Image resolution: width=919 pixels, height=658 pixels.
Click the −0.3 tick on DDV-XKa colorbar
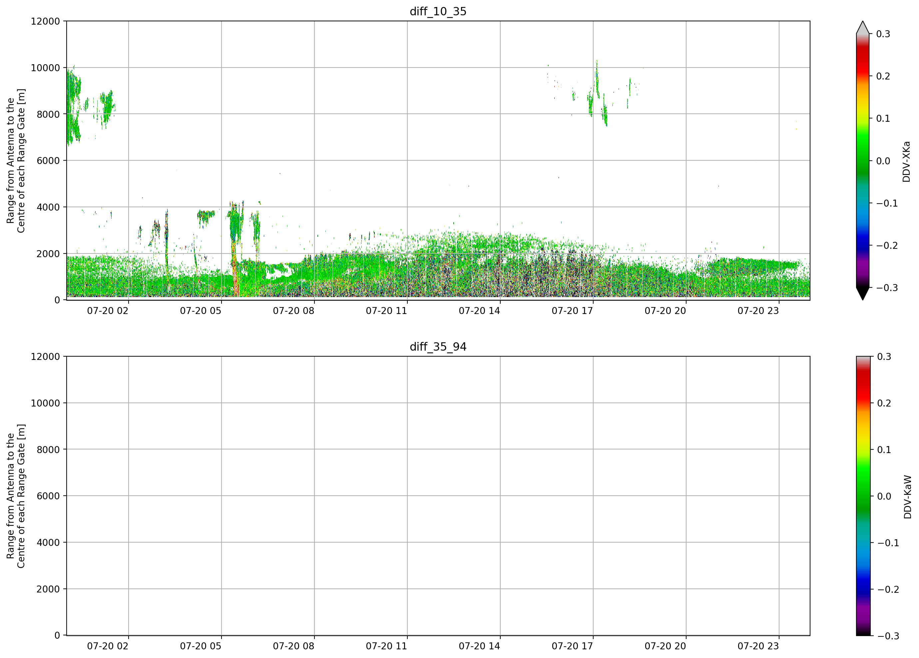887,288
